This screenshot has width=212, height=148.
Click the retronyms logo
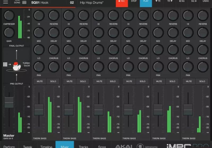[147, 146]
